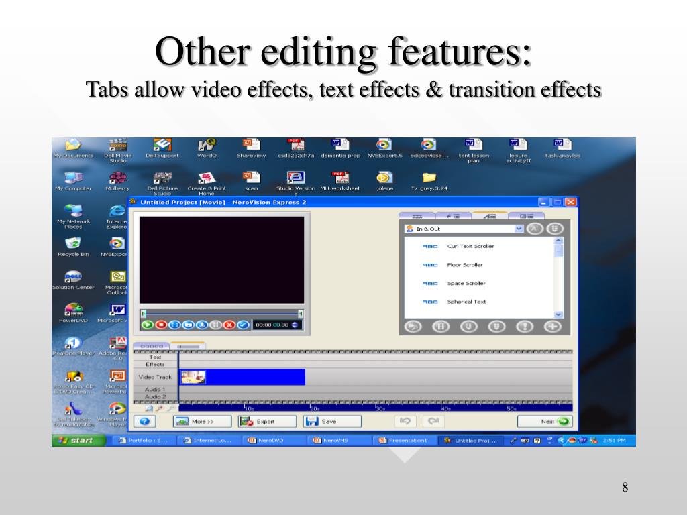Click the round button right of In & Out dropdown

pos(535,229)
